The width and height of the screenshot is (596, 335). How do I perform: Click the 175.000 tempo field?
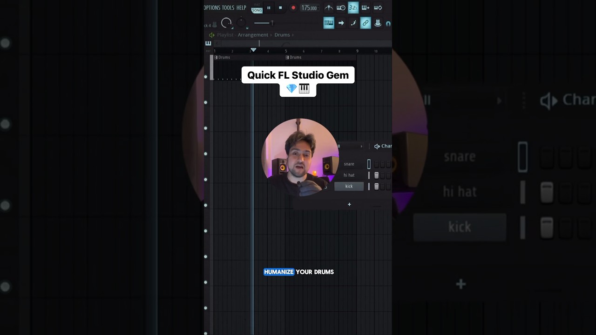pyautogui.click(x=309, y=8)
